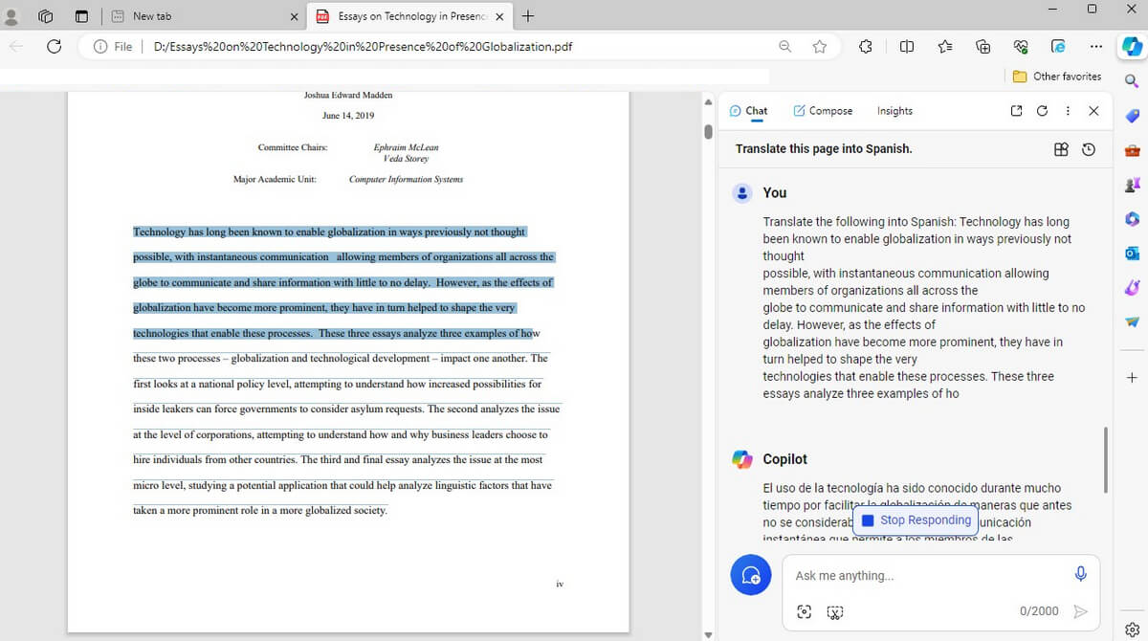1148x641 pixels.
Task: Add a sidebar app with the plus button
Action: 1132,378
